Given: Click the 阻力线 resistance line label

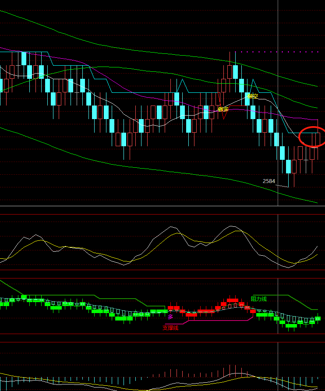Looking at the screenshot, I should [x=259, y=299].
